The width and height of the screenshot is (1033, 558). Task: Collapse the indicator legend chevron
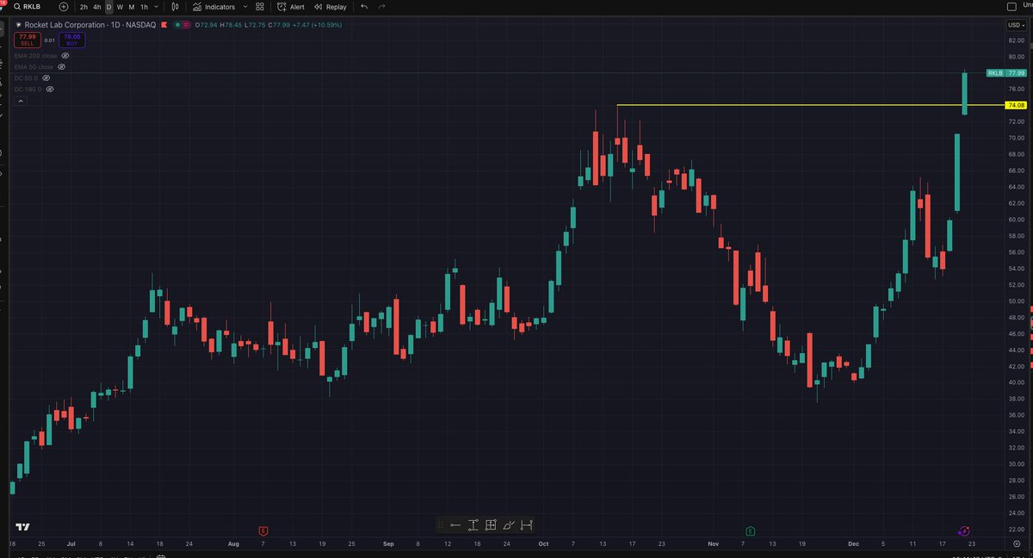coord(21,101)
